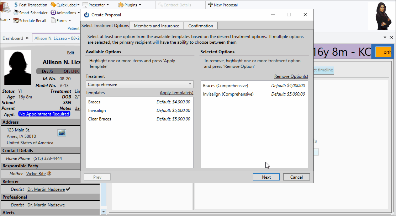Expand the Forms dropdown menu
The height and width of the screenshot is (216, 396).
click(70, 21)
